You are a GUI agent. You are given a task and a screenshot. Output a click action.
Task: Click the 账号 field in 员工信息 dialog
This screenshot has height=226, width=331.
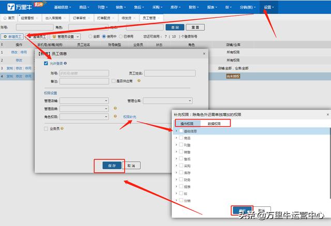coord(84,73)
